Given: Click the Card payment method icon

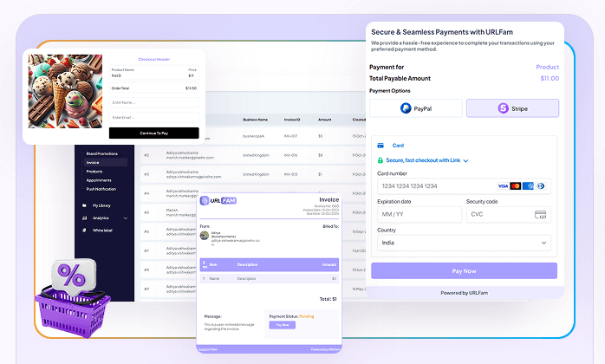Looking at the screenshot, I should click(x=382, y=146).
